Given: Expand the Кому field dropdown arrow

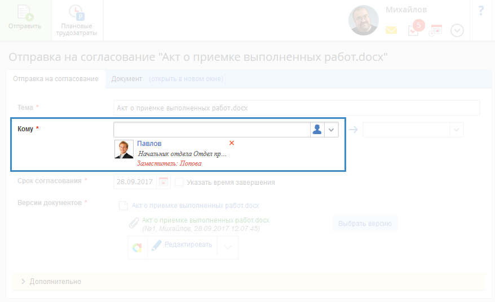Looking at the screenshot, I should point(331,130).
